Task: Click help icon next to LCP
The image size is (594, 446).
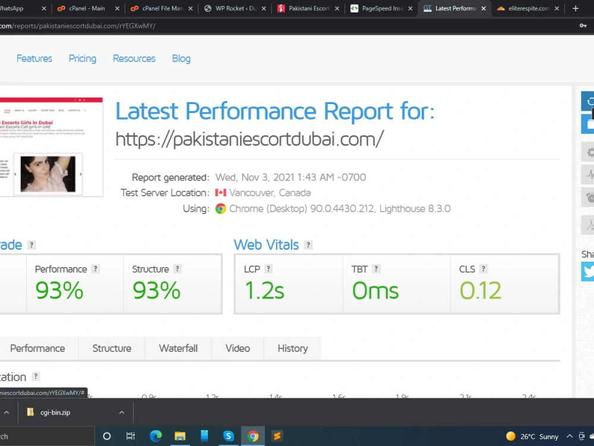Action: (268, 269)
